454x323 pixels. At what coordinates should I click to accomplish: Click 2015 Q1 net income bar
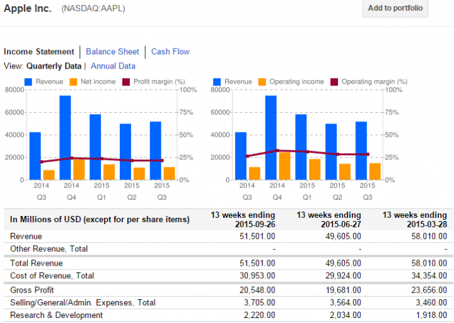(x=109, y=172)
